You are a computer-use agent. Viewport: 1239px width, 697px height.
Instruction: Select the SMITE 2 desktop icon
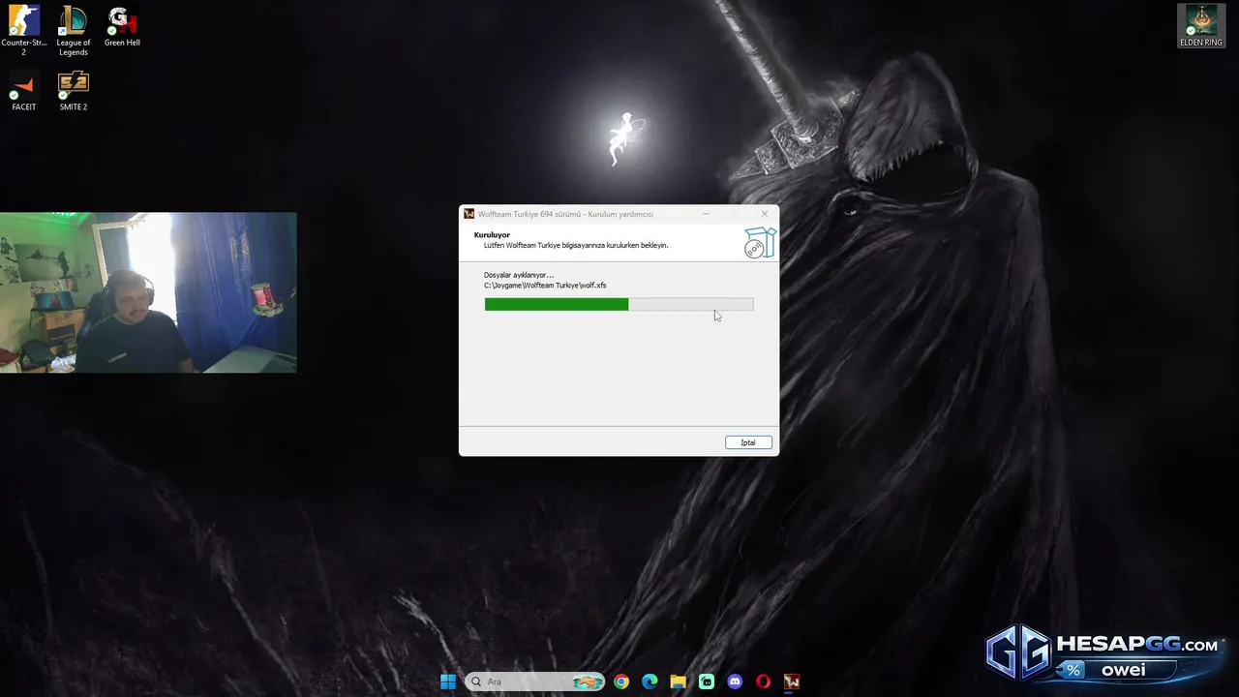point(74,92)
